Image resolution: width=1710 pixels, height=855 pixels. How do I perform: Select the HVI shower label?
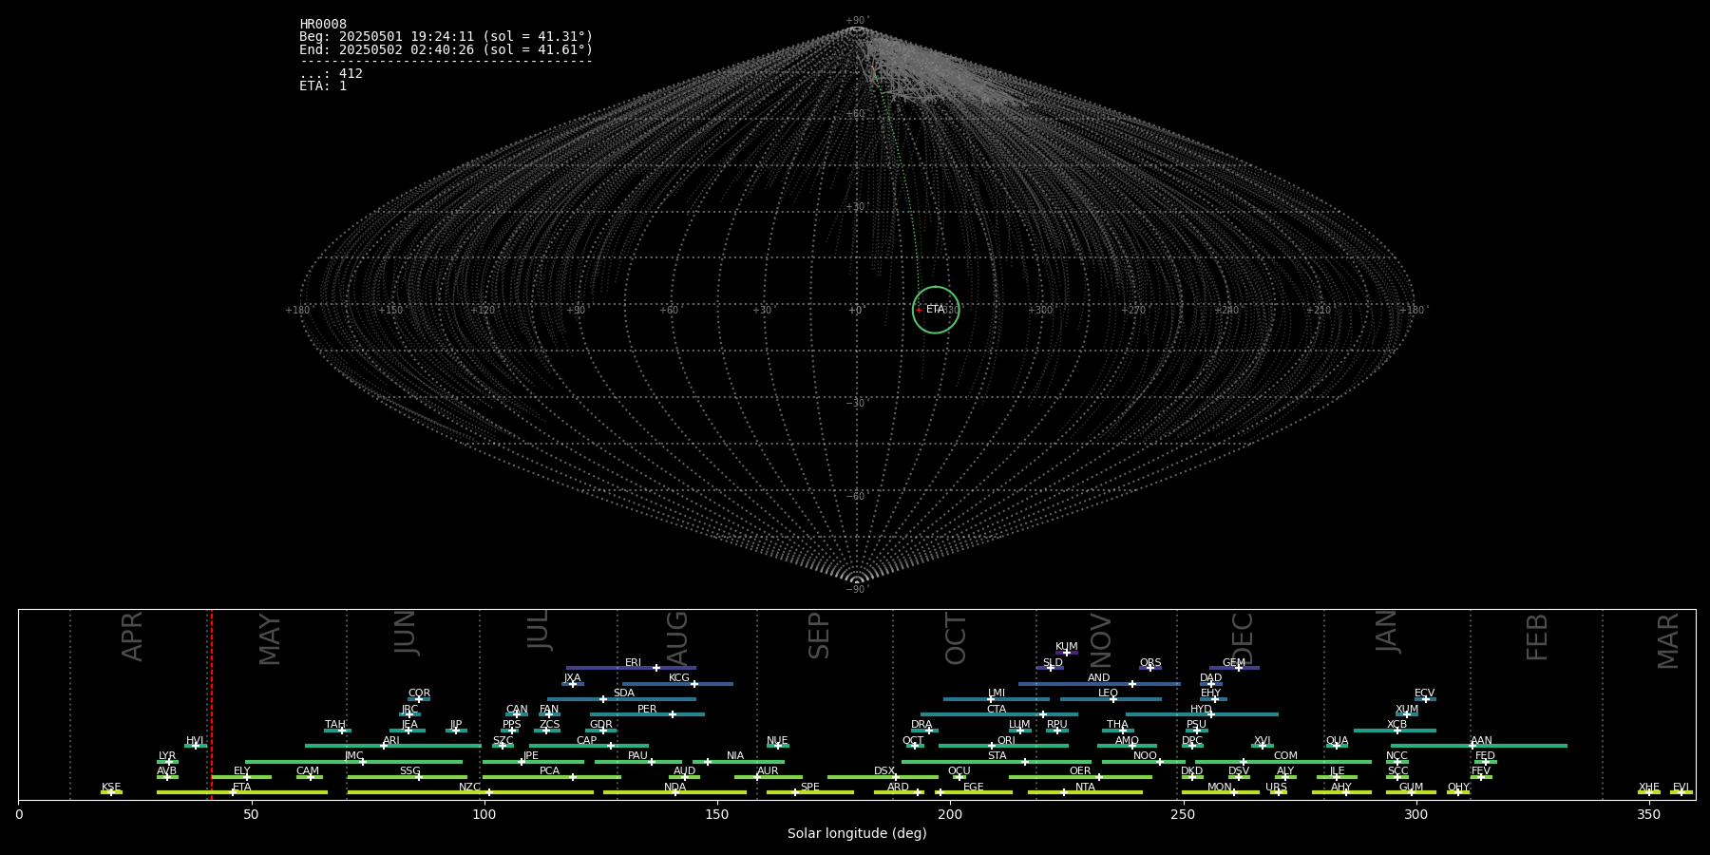pyautogui.click(x=195, y=740)
